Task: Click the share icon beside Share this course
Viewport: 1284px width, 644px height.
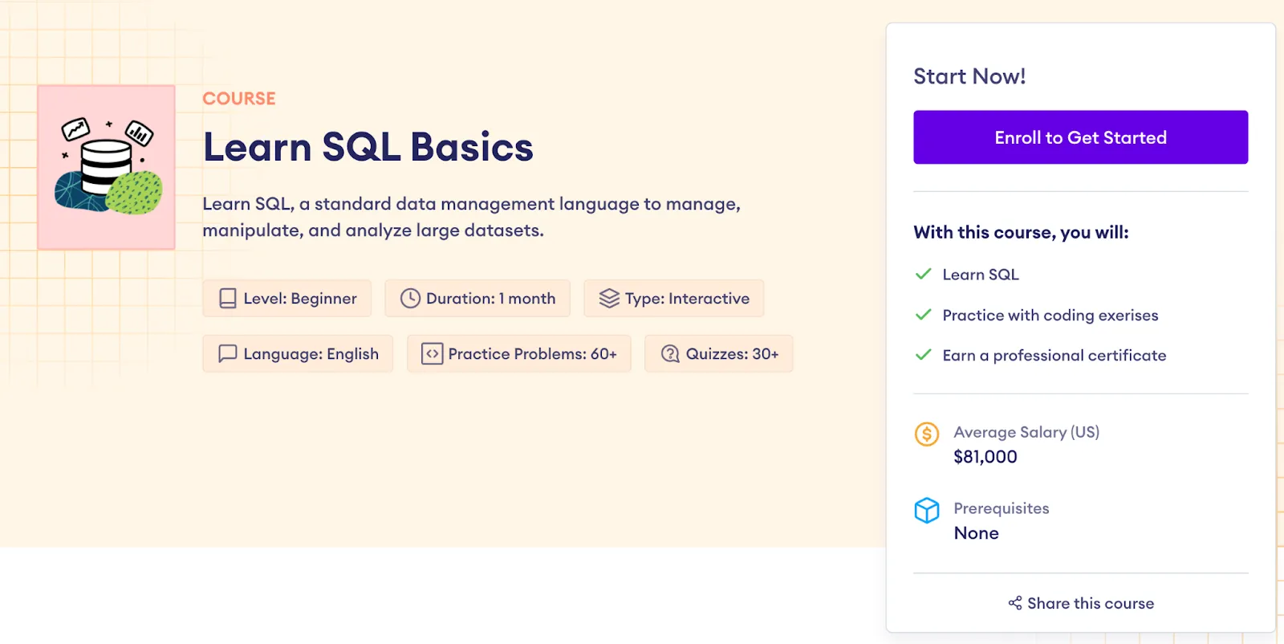Action: pyautogui.click(x=1015, y=603)
